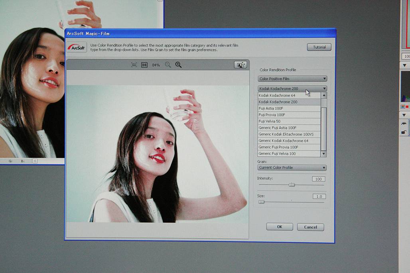The image size is (410, 273).
Task: Click film list scrollbar down arrow
Action: click(x=324, y=153)
